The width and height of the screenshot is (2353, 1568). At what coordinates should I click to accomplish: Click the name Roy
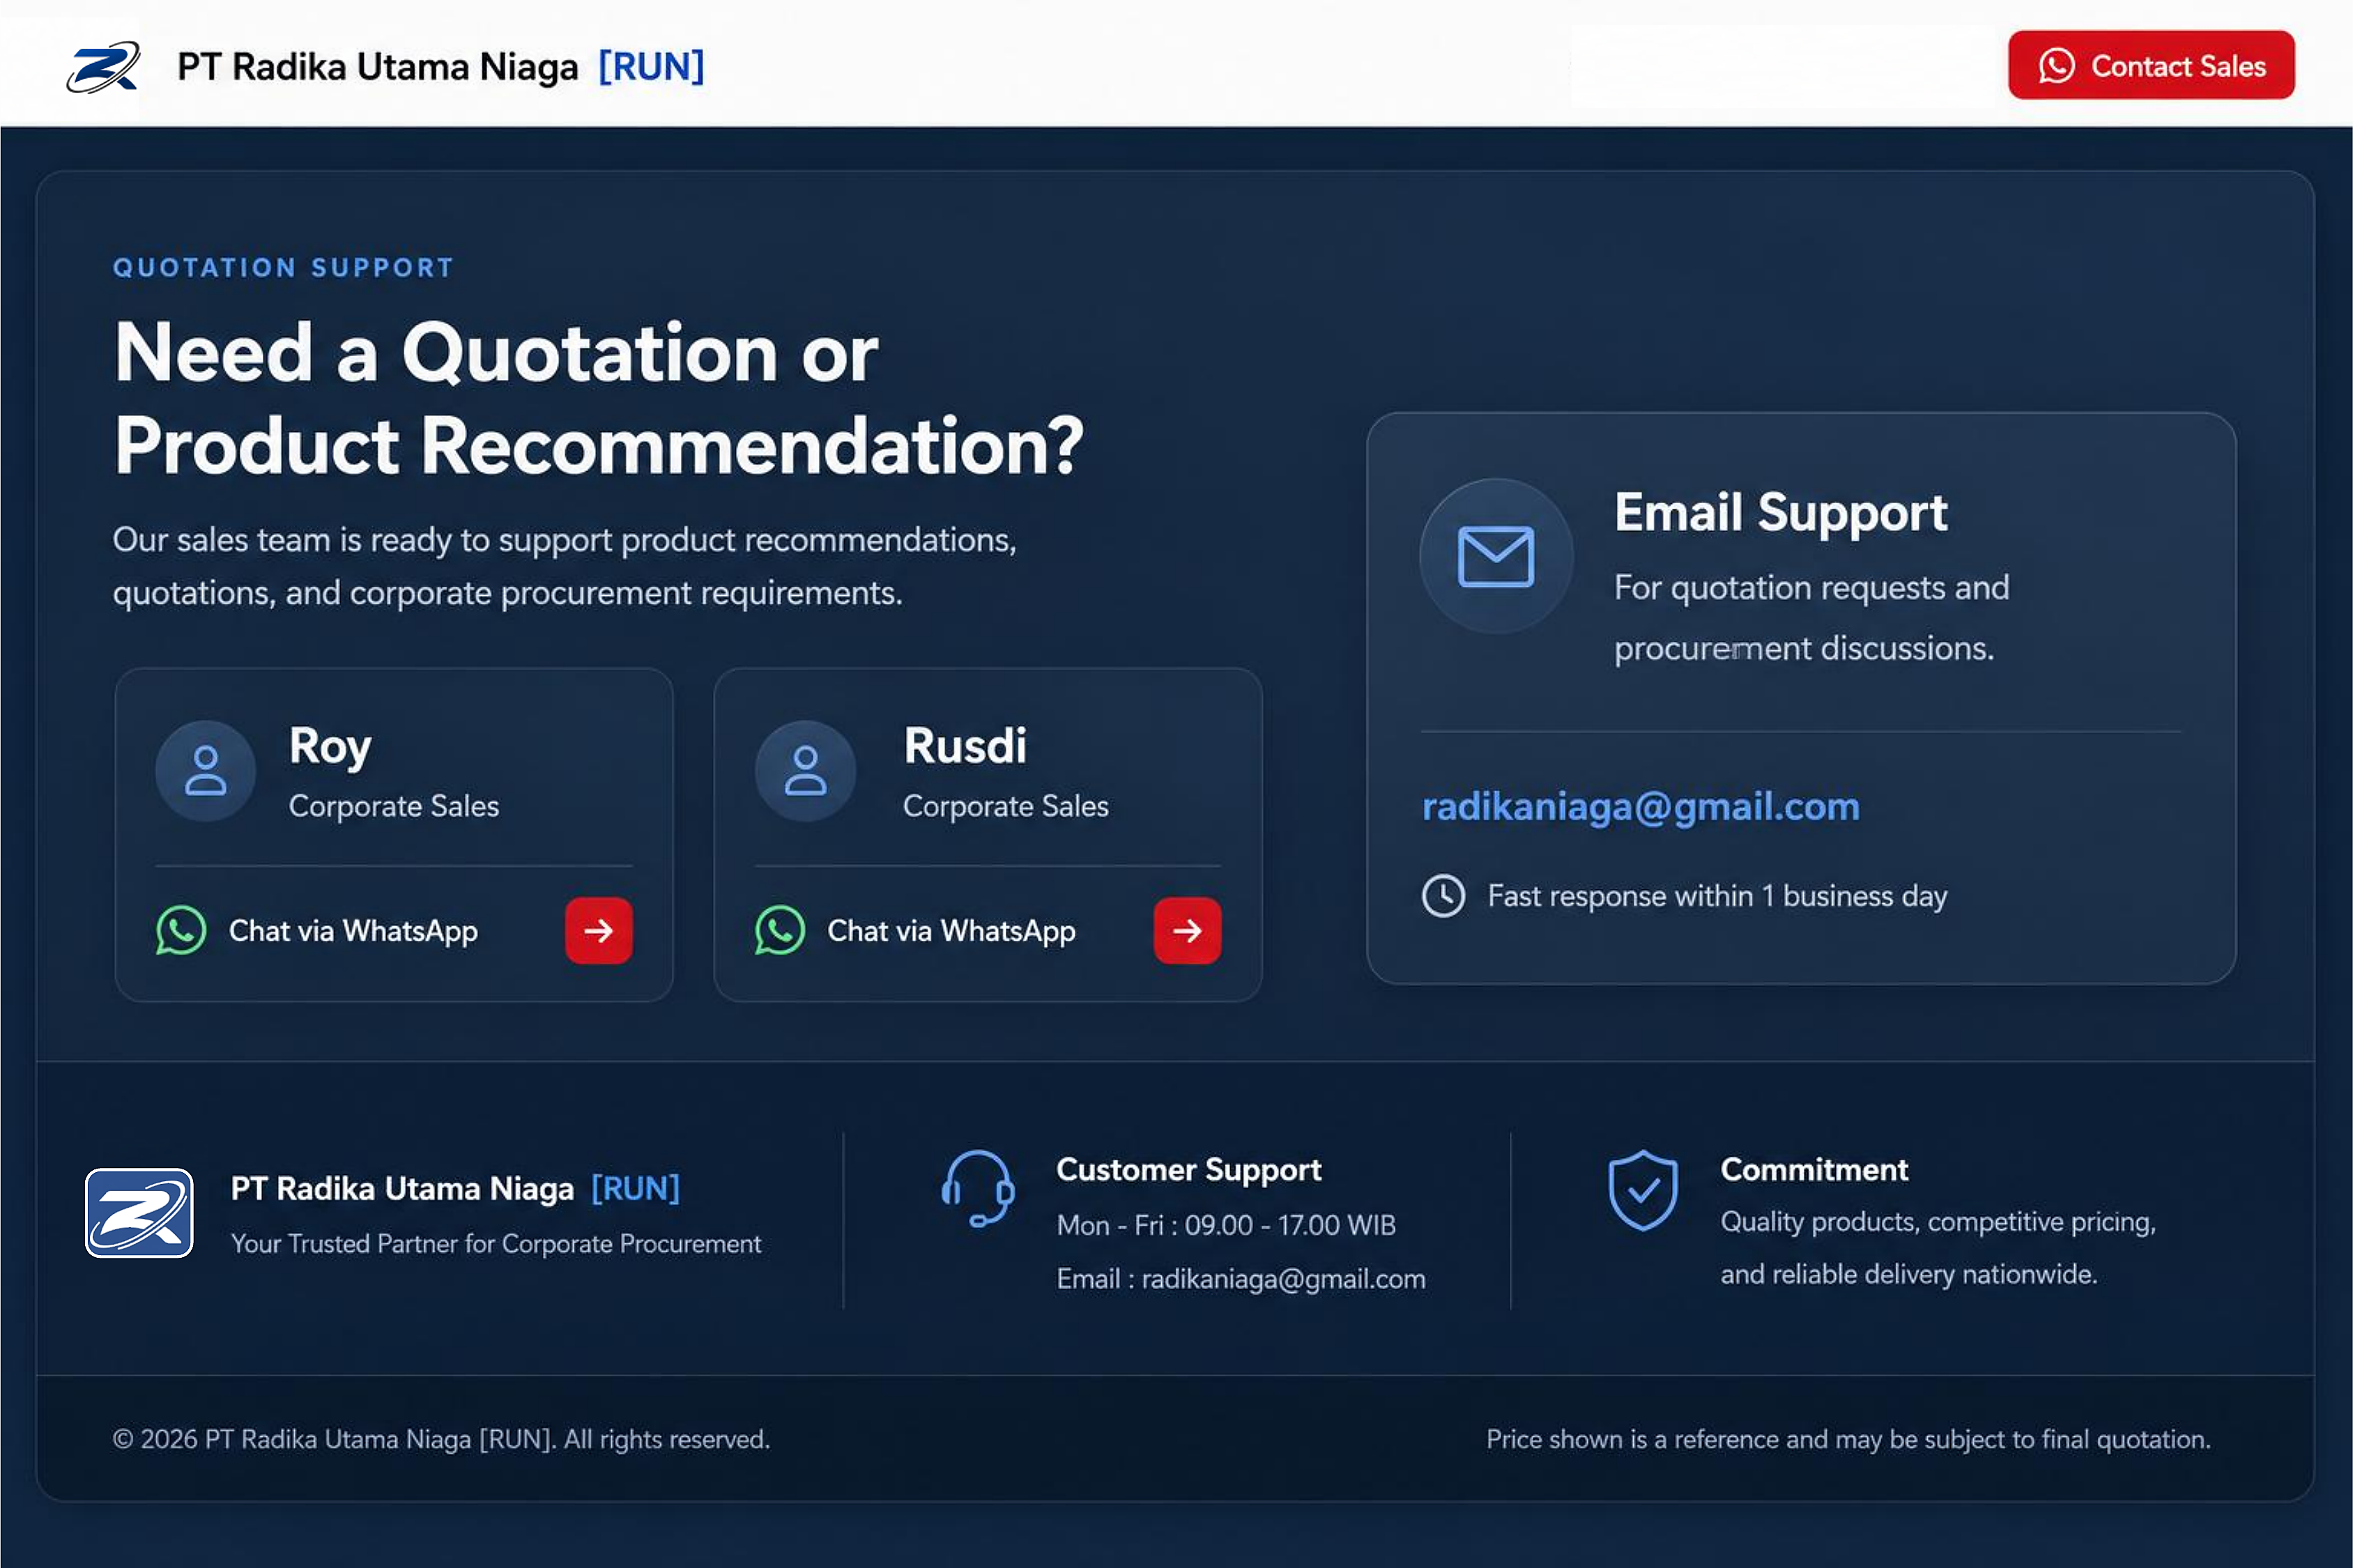pyautogui.click(x=330, y=746)
